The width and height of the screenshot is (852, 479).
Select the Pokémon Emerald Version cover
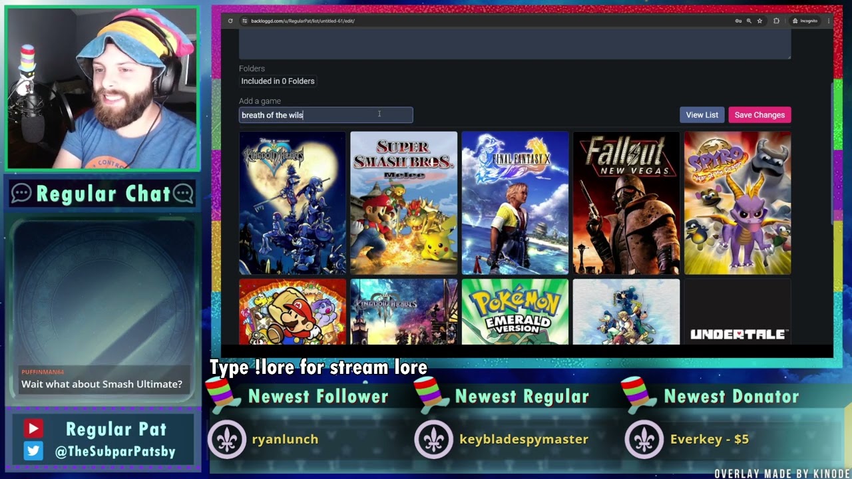(x=515, y=311)
